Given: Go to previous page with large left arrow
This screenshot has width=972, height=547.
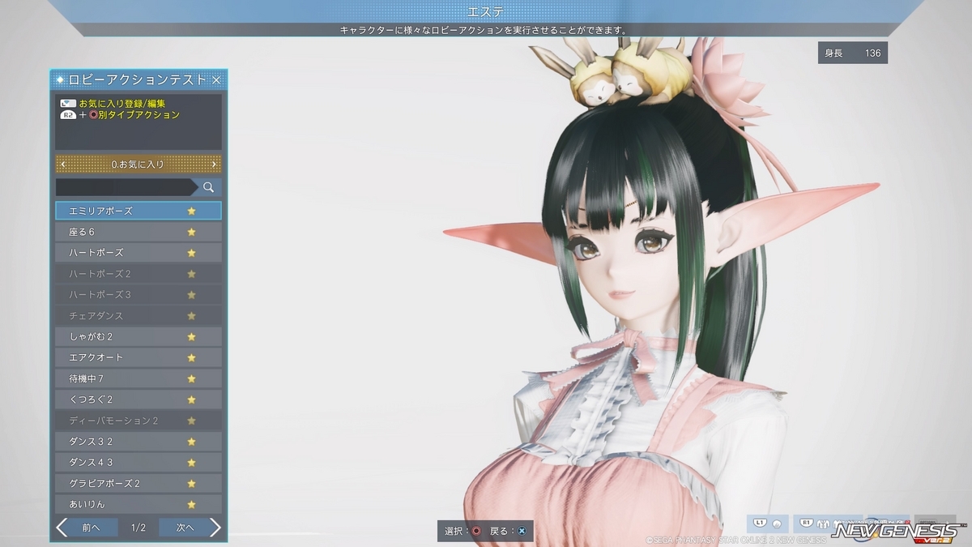Looking at the screenshot, I should click(x=62, y=528).
